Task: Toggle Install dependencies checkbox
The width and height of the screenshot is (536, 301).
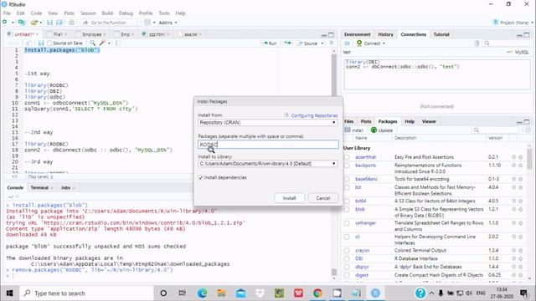Action: click(x=201, y=177)
